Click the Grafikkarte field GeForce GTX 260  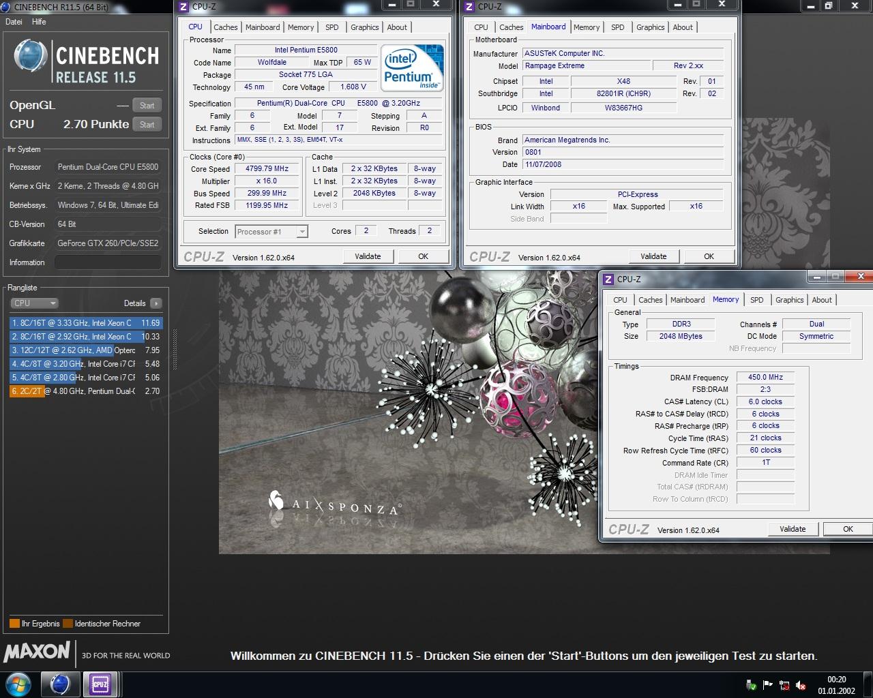click(108, 243)
